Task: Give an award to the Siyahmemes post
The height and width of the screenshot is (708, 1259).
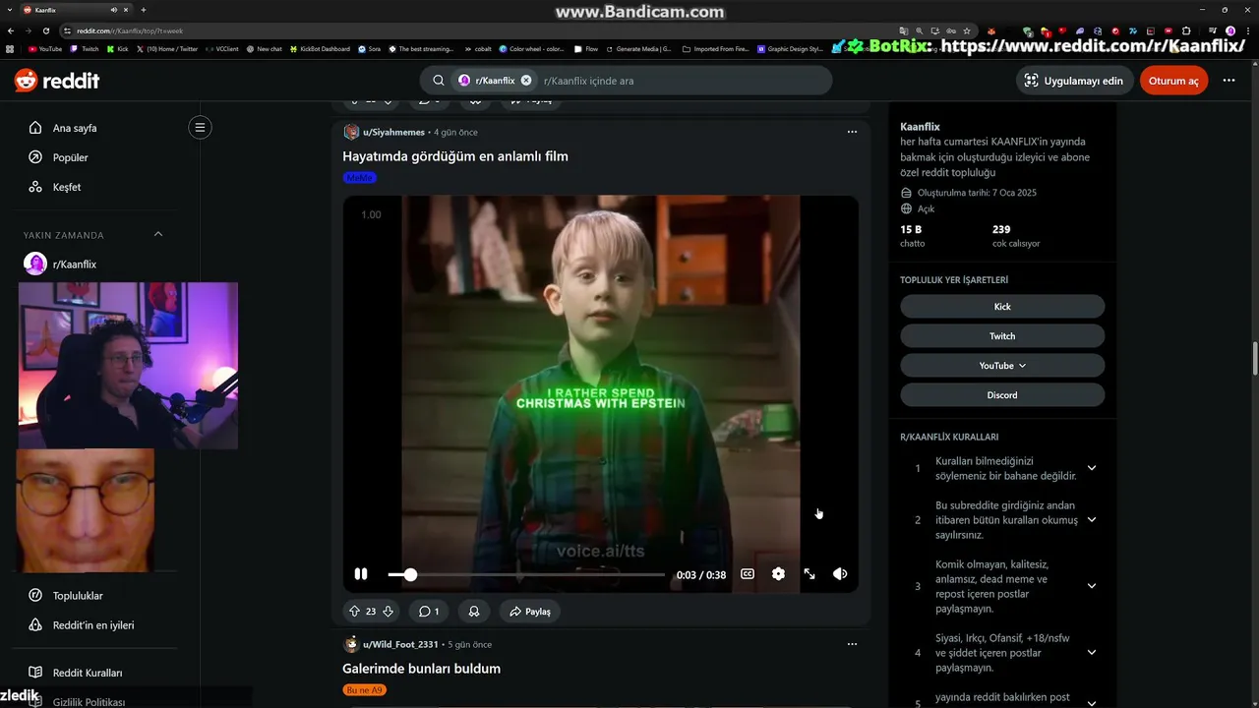Action: click(x=474, y=611)
